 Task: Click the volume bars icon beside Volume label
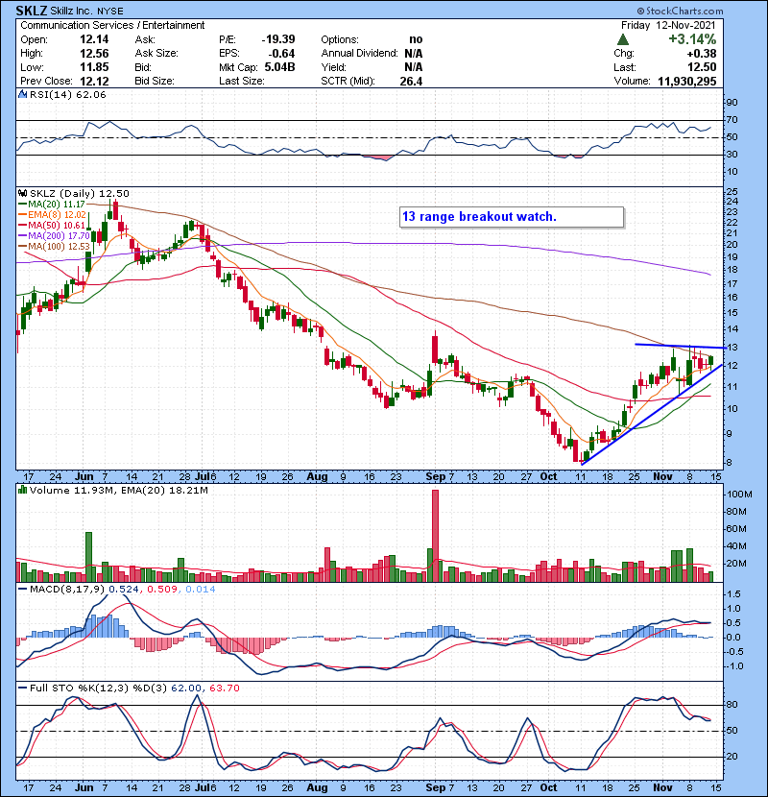22,490
